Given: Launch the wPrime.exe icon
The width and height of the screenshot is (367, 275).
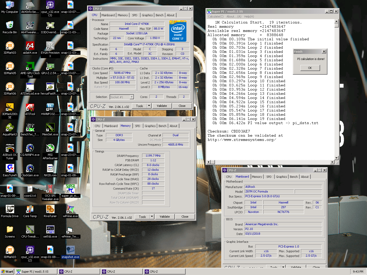Looking at the screenshot, I should [x=70, y=212].
